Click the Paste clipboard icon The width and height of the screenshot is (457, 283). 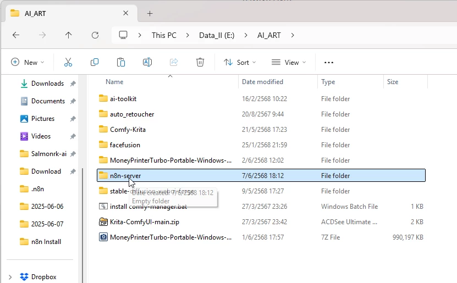[121, 63]
